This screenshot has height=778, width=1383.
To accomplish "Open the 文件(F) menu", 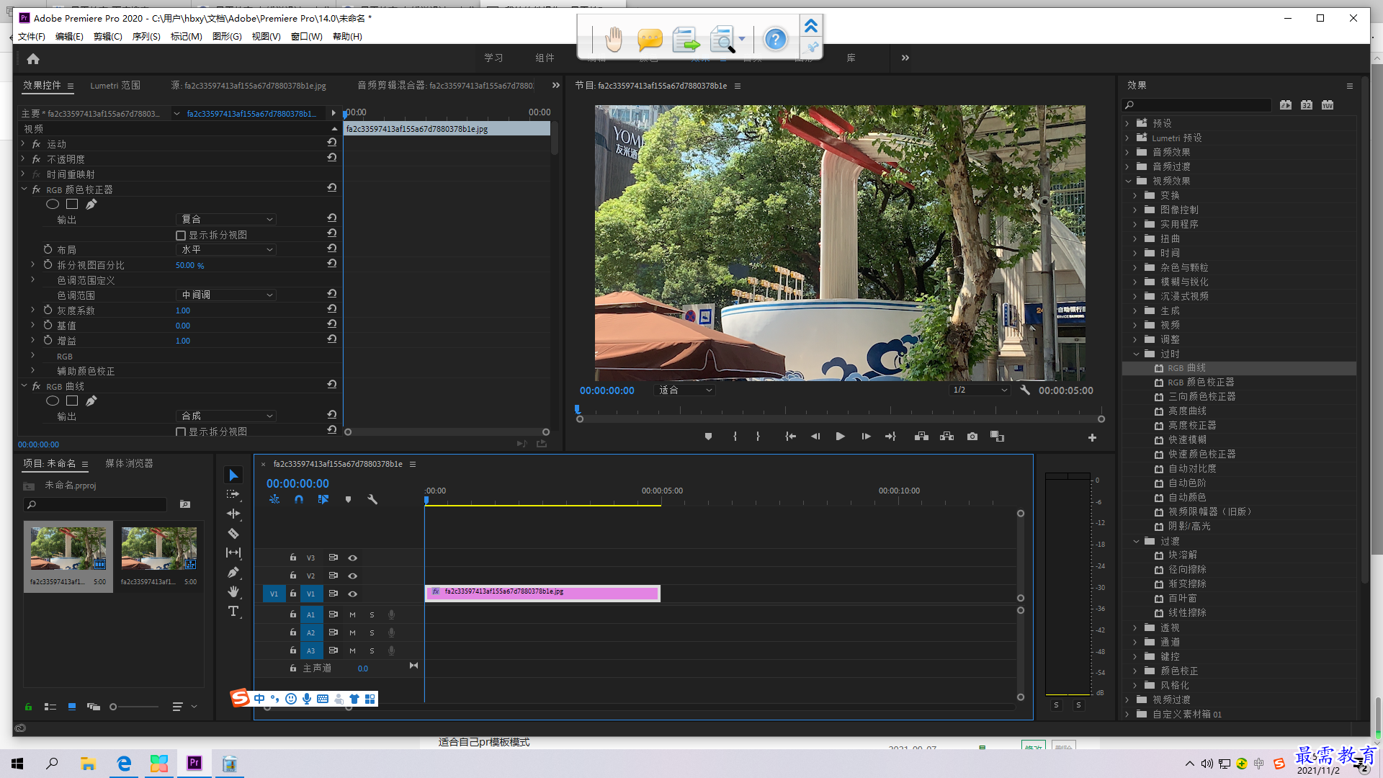I will click(32, 36).
